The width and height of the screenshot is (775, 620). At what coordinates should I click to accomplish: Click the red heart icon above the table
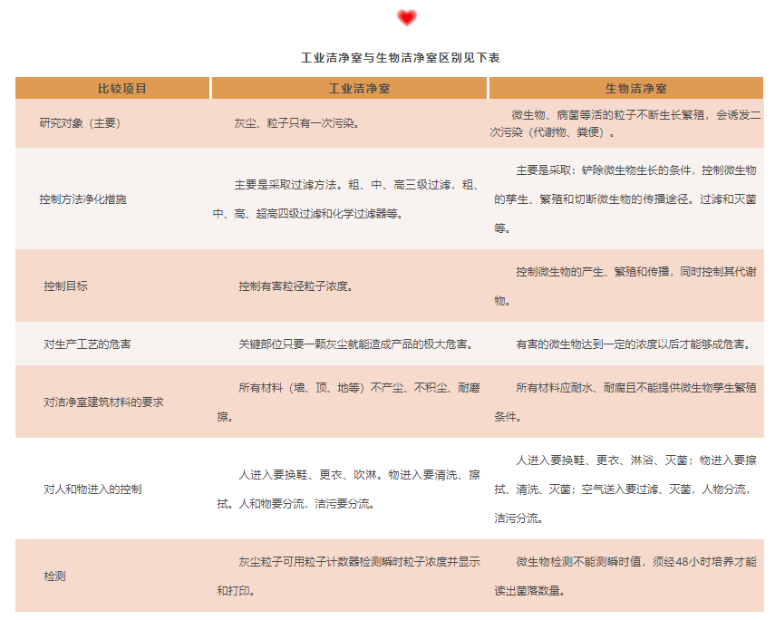407,17
